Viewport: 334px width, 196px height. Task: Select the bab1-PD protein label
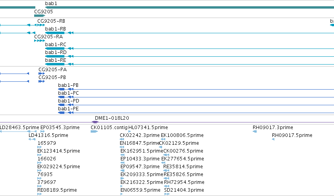coord(69,101)
